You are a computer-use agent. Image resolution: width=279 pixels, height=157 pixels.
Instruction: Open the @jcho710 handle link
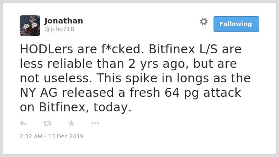(x=59, y=29)
